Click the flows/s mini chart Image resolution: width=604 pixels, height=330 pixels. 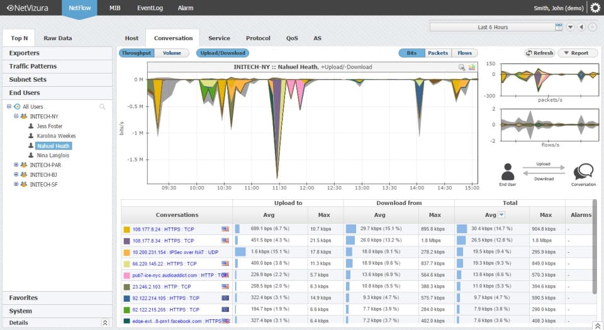(x=550, y=124)
